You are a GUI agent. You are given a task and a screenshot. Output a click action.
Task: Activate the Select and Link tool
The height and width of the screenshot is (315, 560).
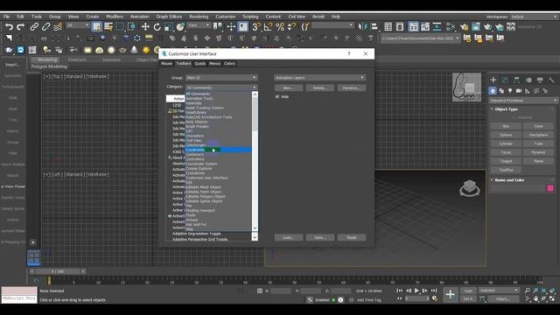point(34,27)
